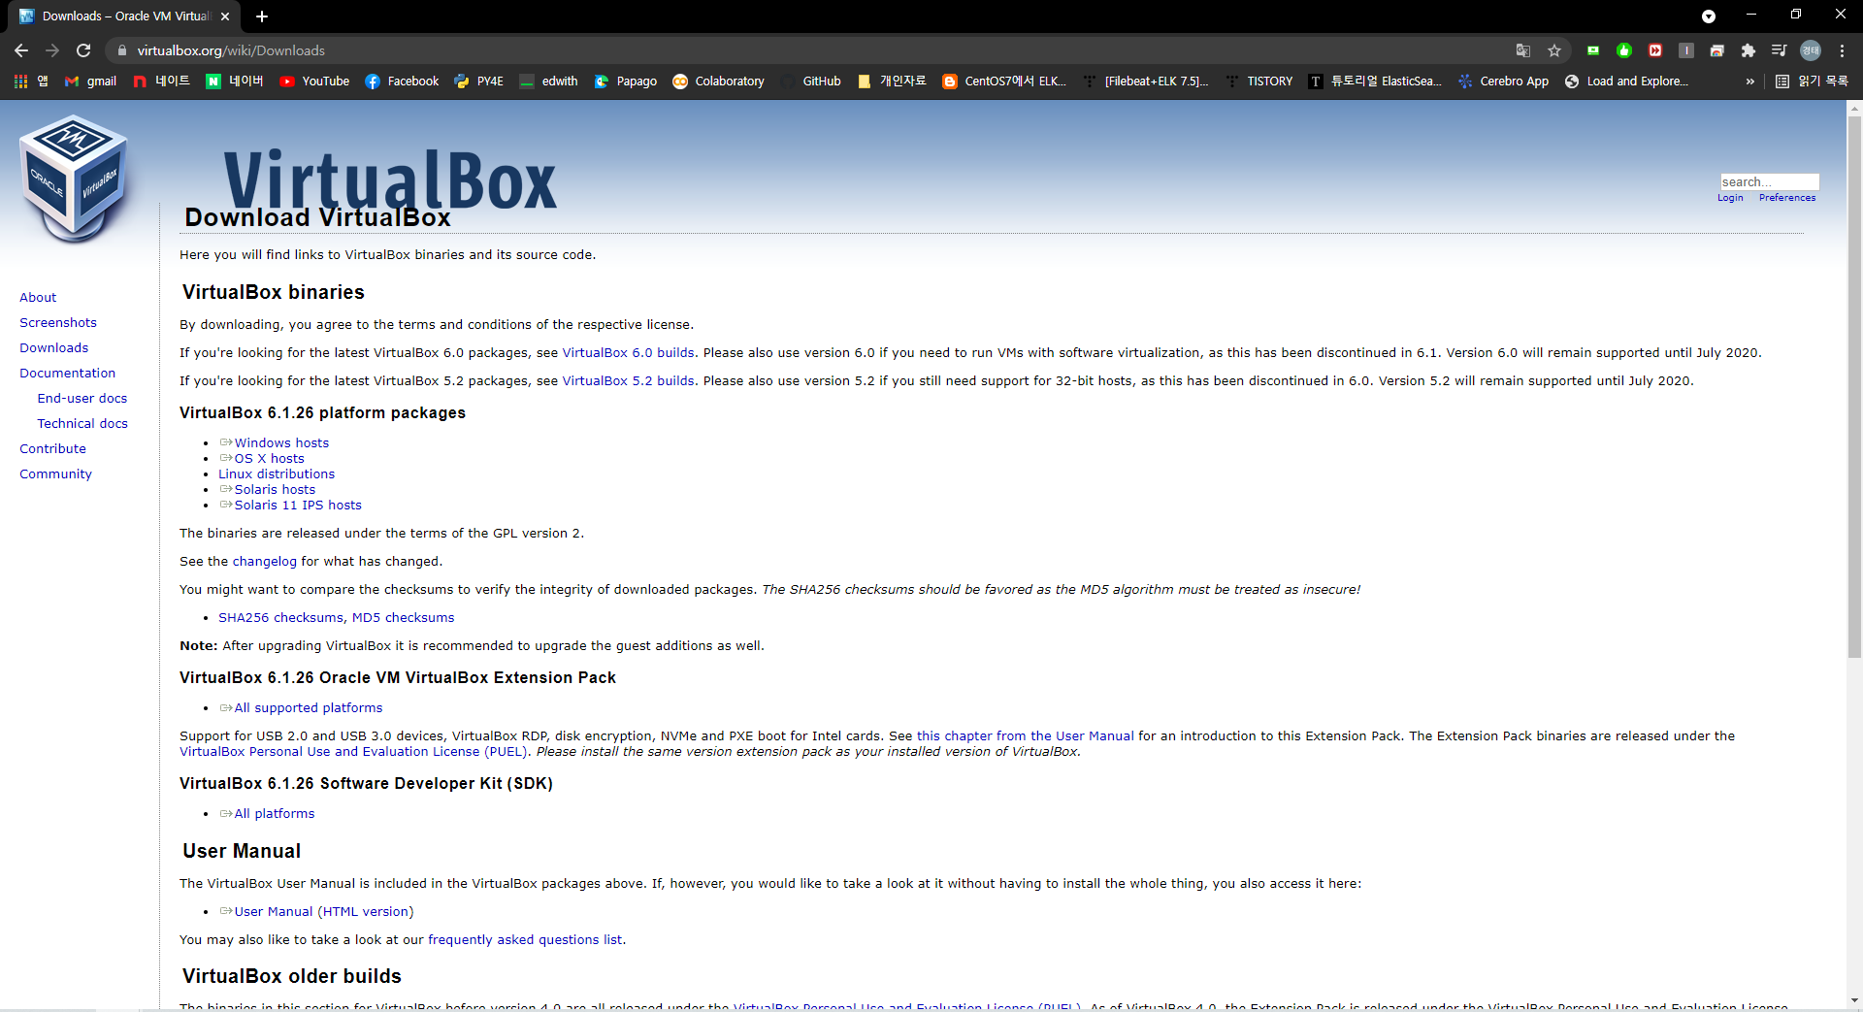This screenshot has width=1863, height=1012.
Task: Go back using the browser back arrow
Action: click(21, 50)
